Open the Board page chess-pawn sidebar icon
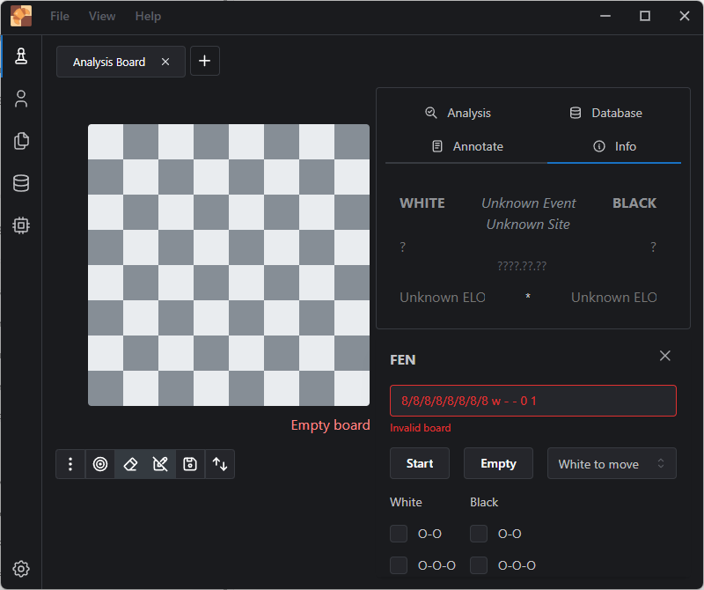The width and height of the screenshot is (704, 590). 21,56
